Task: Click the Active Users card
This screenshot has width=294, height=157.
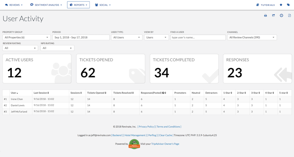Action: (x=37, y=69)
